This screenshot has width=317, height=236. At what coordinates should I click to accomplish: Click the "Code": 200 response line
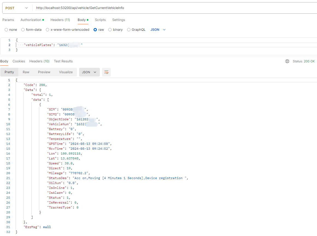coord(35,85)
